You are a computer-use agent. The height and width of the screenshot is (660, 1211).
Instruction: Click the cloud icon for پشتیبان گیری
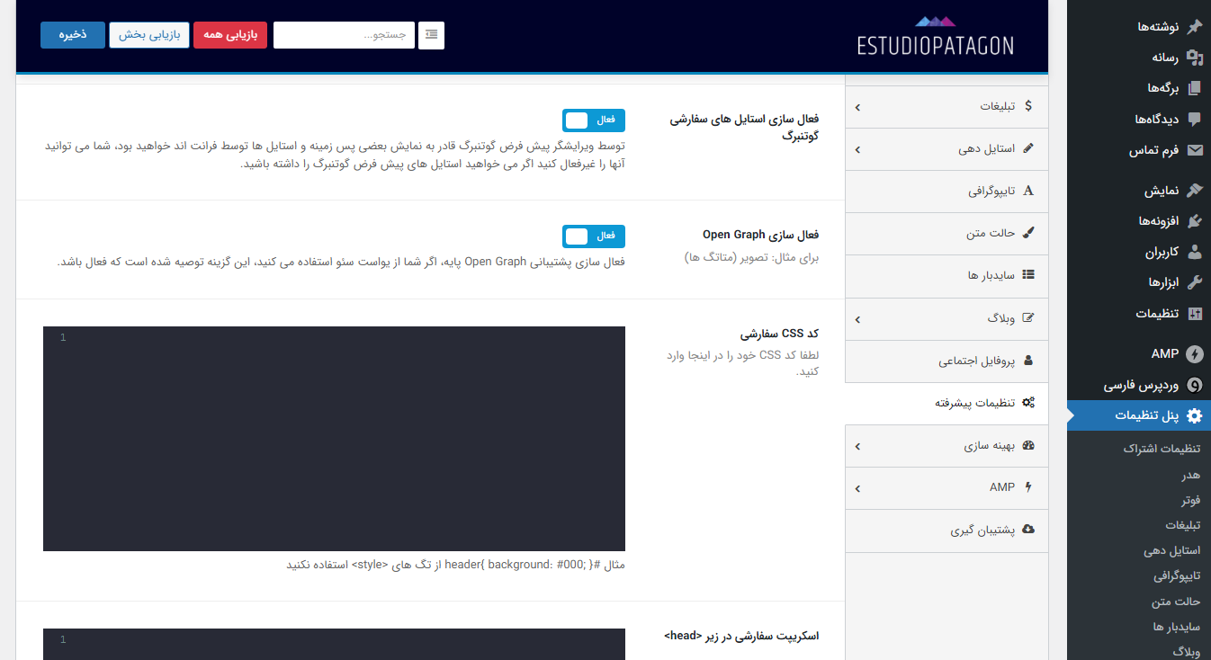[x=1028, y=531]
